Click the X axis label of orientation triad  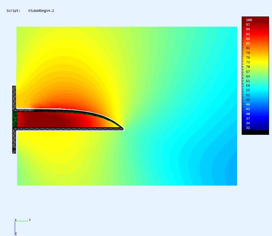tap(15, 220)
